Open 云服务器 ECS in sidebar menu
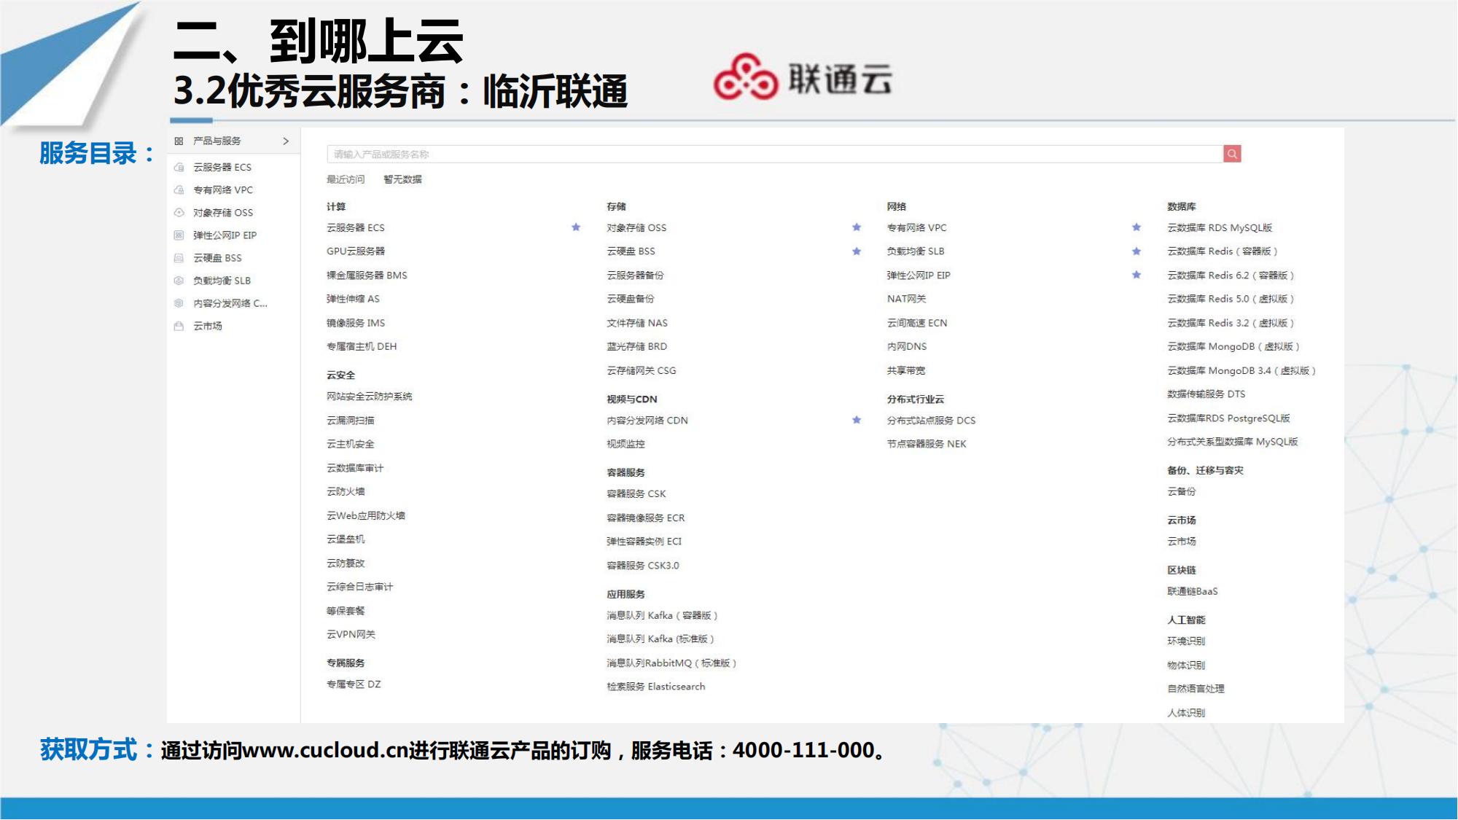Viewport: 1458px width, 820px height. point(222,168)
